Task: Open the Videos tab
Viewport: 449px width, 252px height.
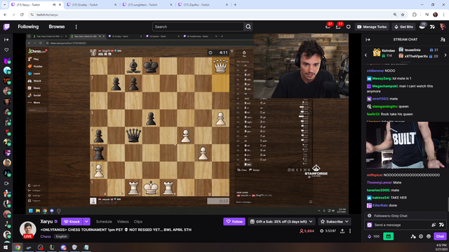Action: (123, 221)
